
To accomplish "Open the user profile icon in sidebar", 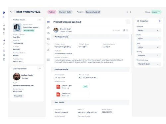I will pos(4,29).
